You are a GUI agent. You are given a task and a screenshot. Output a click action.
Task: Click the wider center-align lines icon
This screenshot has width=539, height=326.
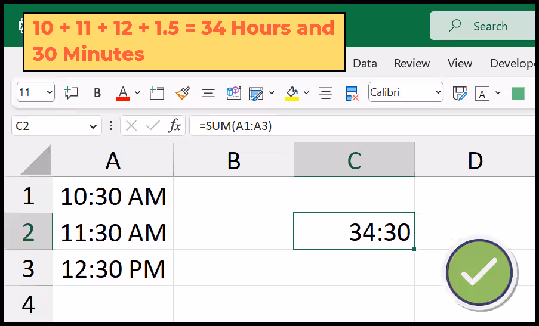[x=325, y=93]
